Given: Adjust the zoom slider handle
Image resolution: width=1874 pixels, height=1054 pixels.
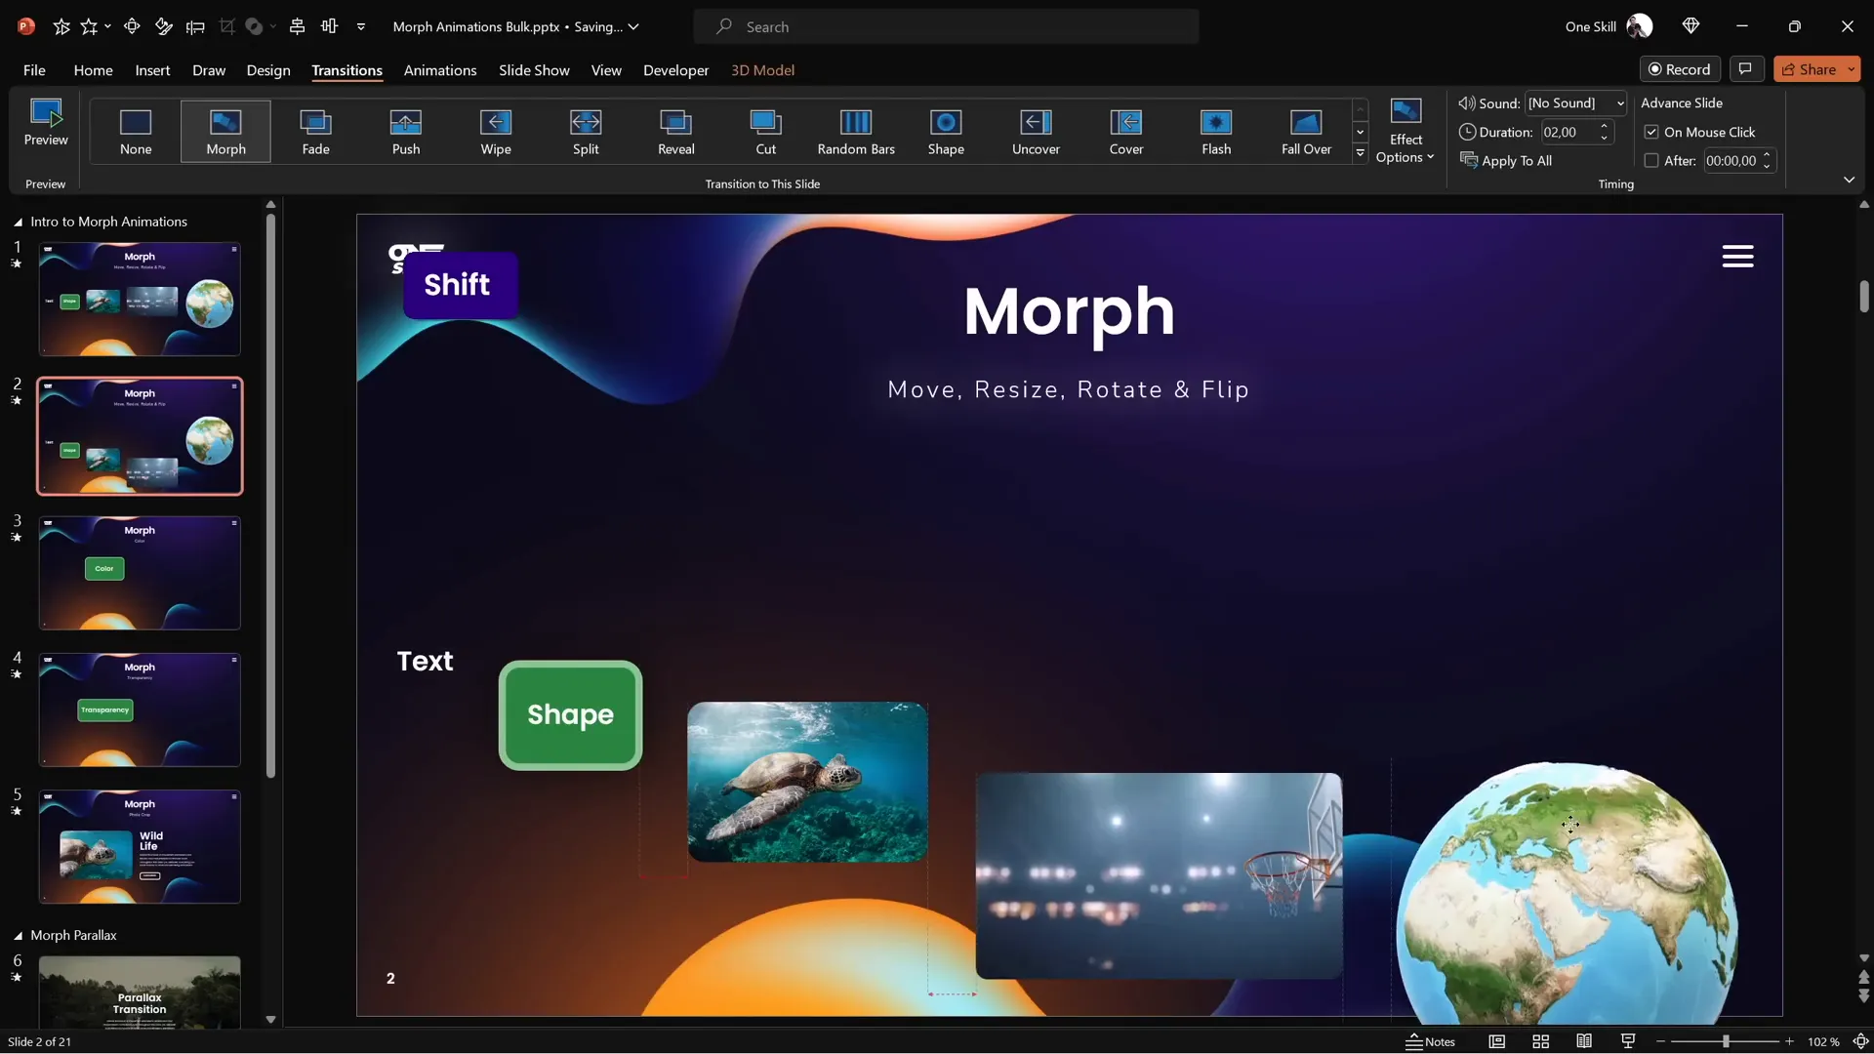Looking at the screenshot, I should pos(1726,1041).
